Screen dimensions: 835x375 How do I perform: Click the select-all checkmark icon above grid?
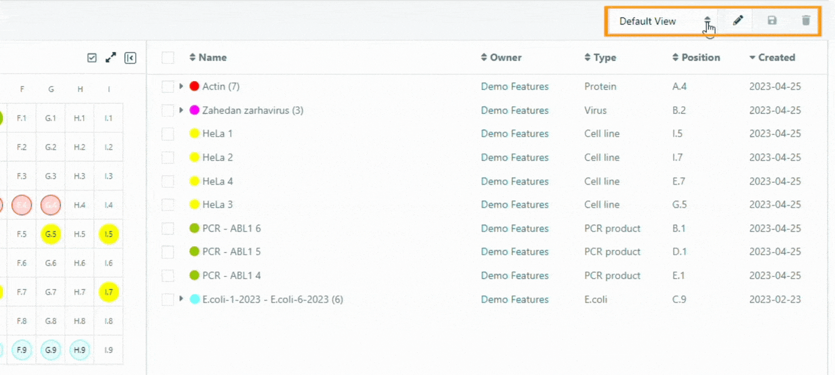(92, 58)
